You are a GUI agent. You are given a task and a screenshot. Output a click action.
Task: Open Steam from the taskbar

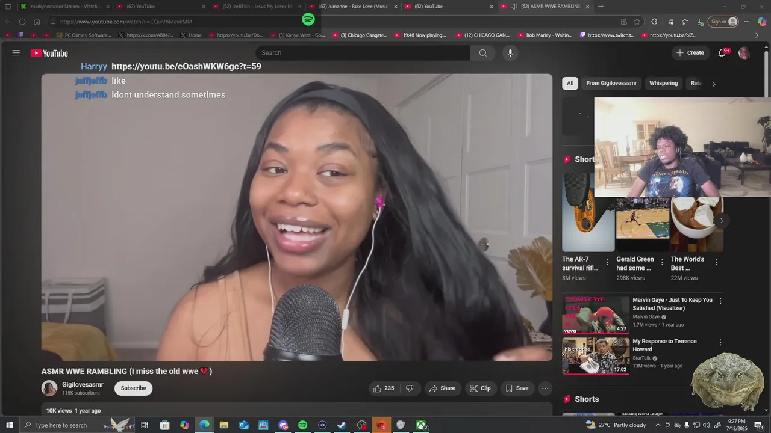click(342, 425)
